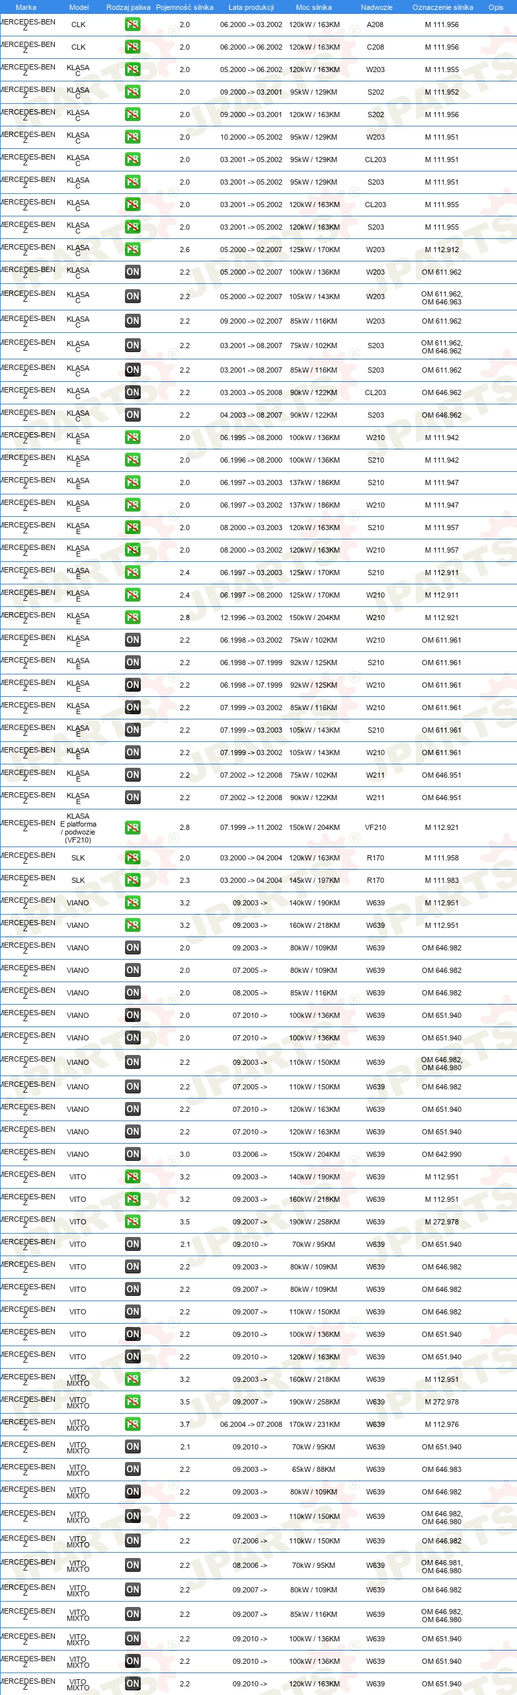Image resolution: width=517 pixels, height=1695 pixels.
Task: Select the 145kW / 197KM power cell
Action: [x=314, y=880]
